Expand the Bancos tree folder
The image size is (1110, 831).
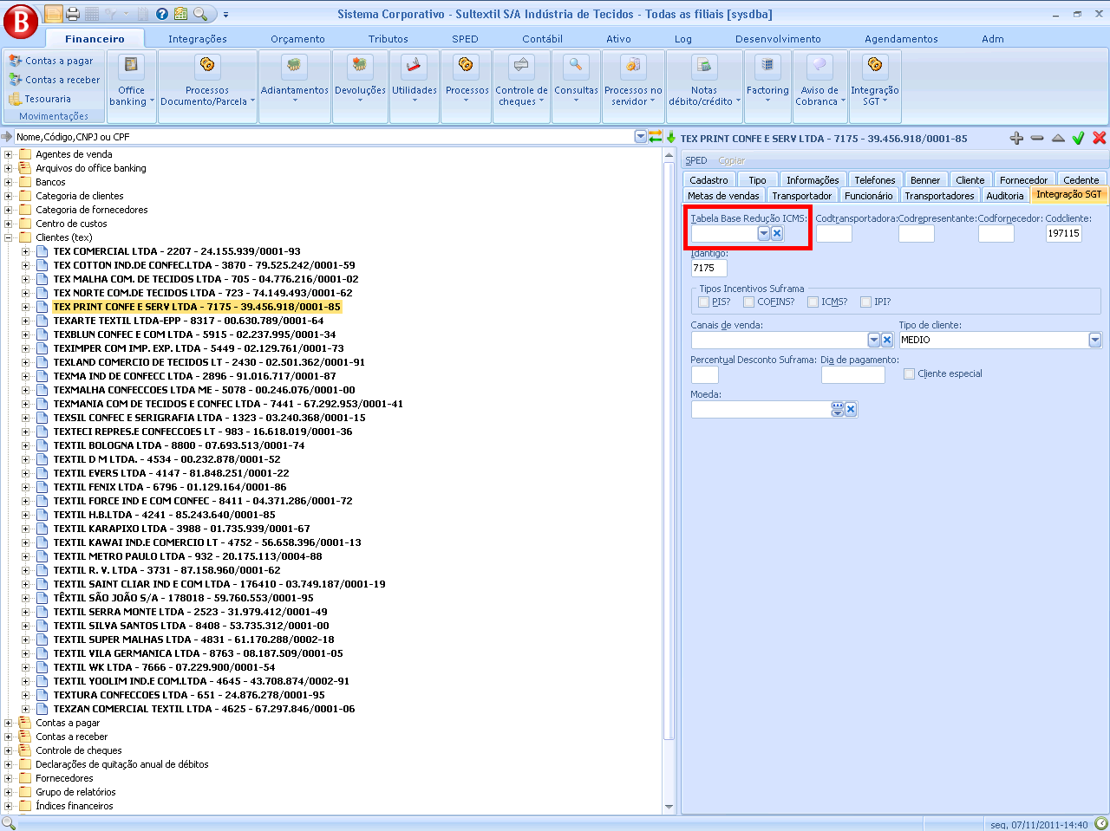pyautogui.click(x=9, y=182)
